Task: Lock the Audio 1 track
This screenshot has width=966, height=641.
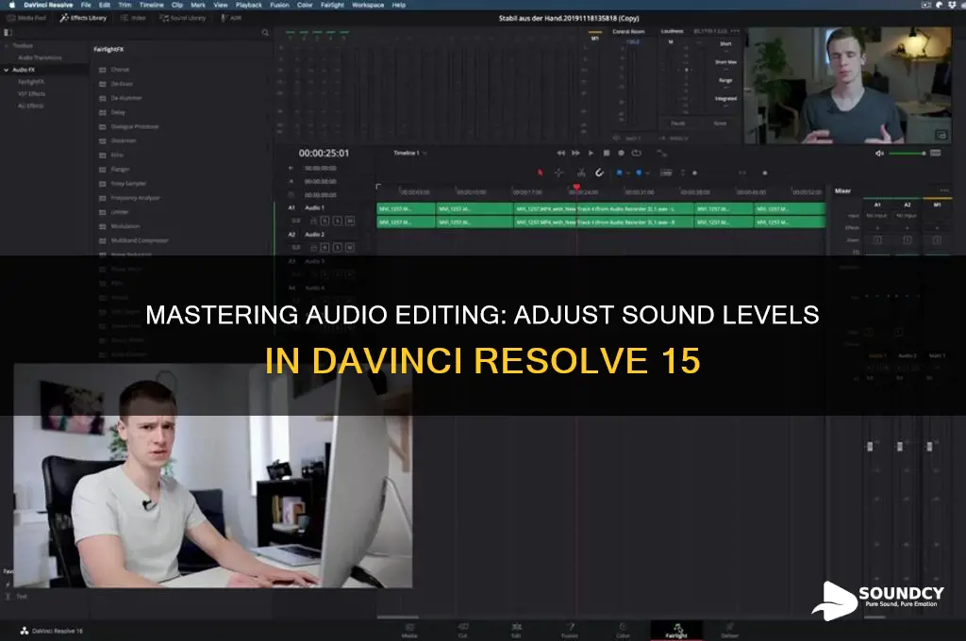Action: click(313, 221)
